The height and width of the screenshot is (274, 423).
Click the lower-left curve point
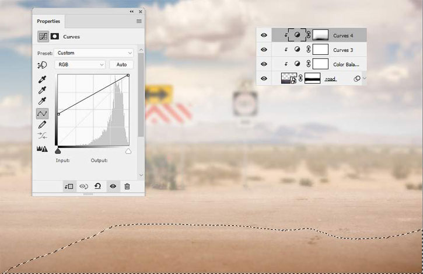tap(58, 115)
